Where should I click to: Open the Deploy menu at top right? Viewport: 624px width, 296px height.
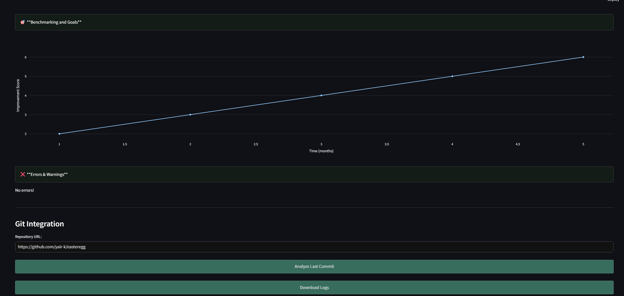click(613, 1)
